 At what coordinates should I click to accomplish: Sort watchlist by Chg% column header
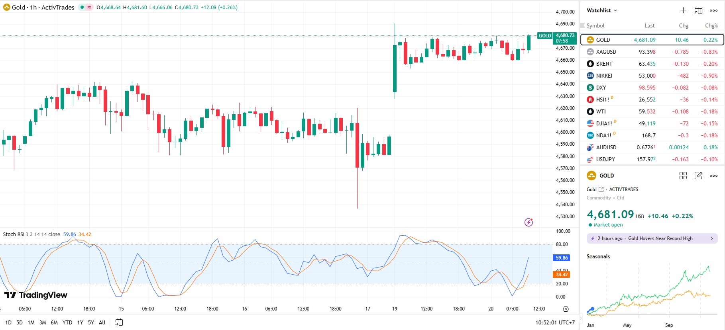711,25
